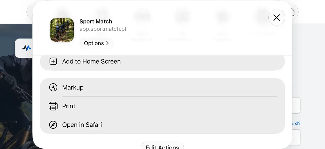Tap the Print printer icon

(53, 106)
